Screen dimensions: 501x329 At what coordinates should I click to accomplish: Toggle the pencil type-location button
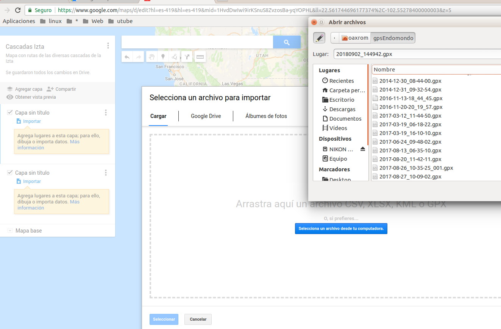[319, 38]
